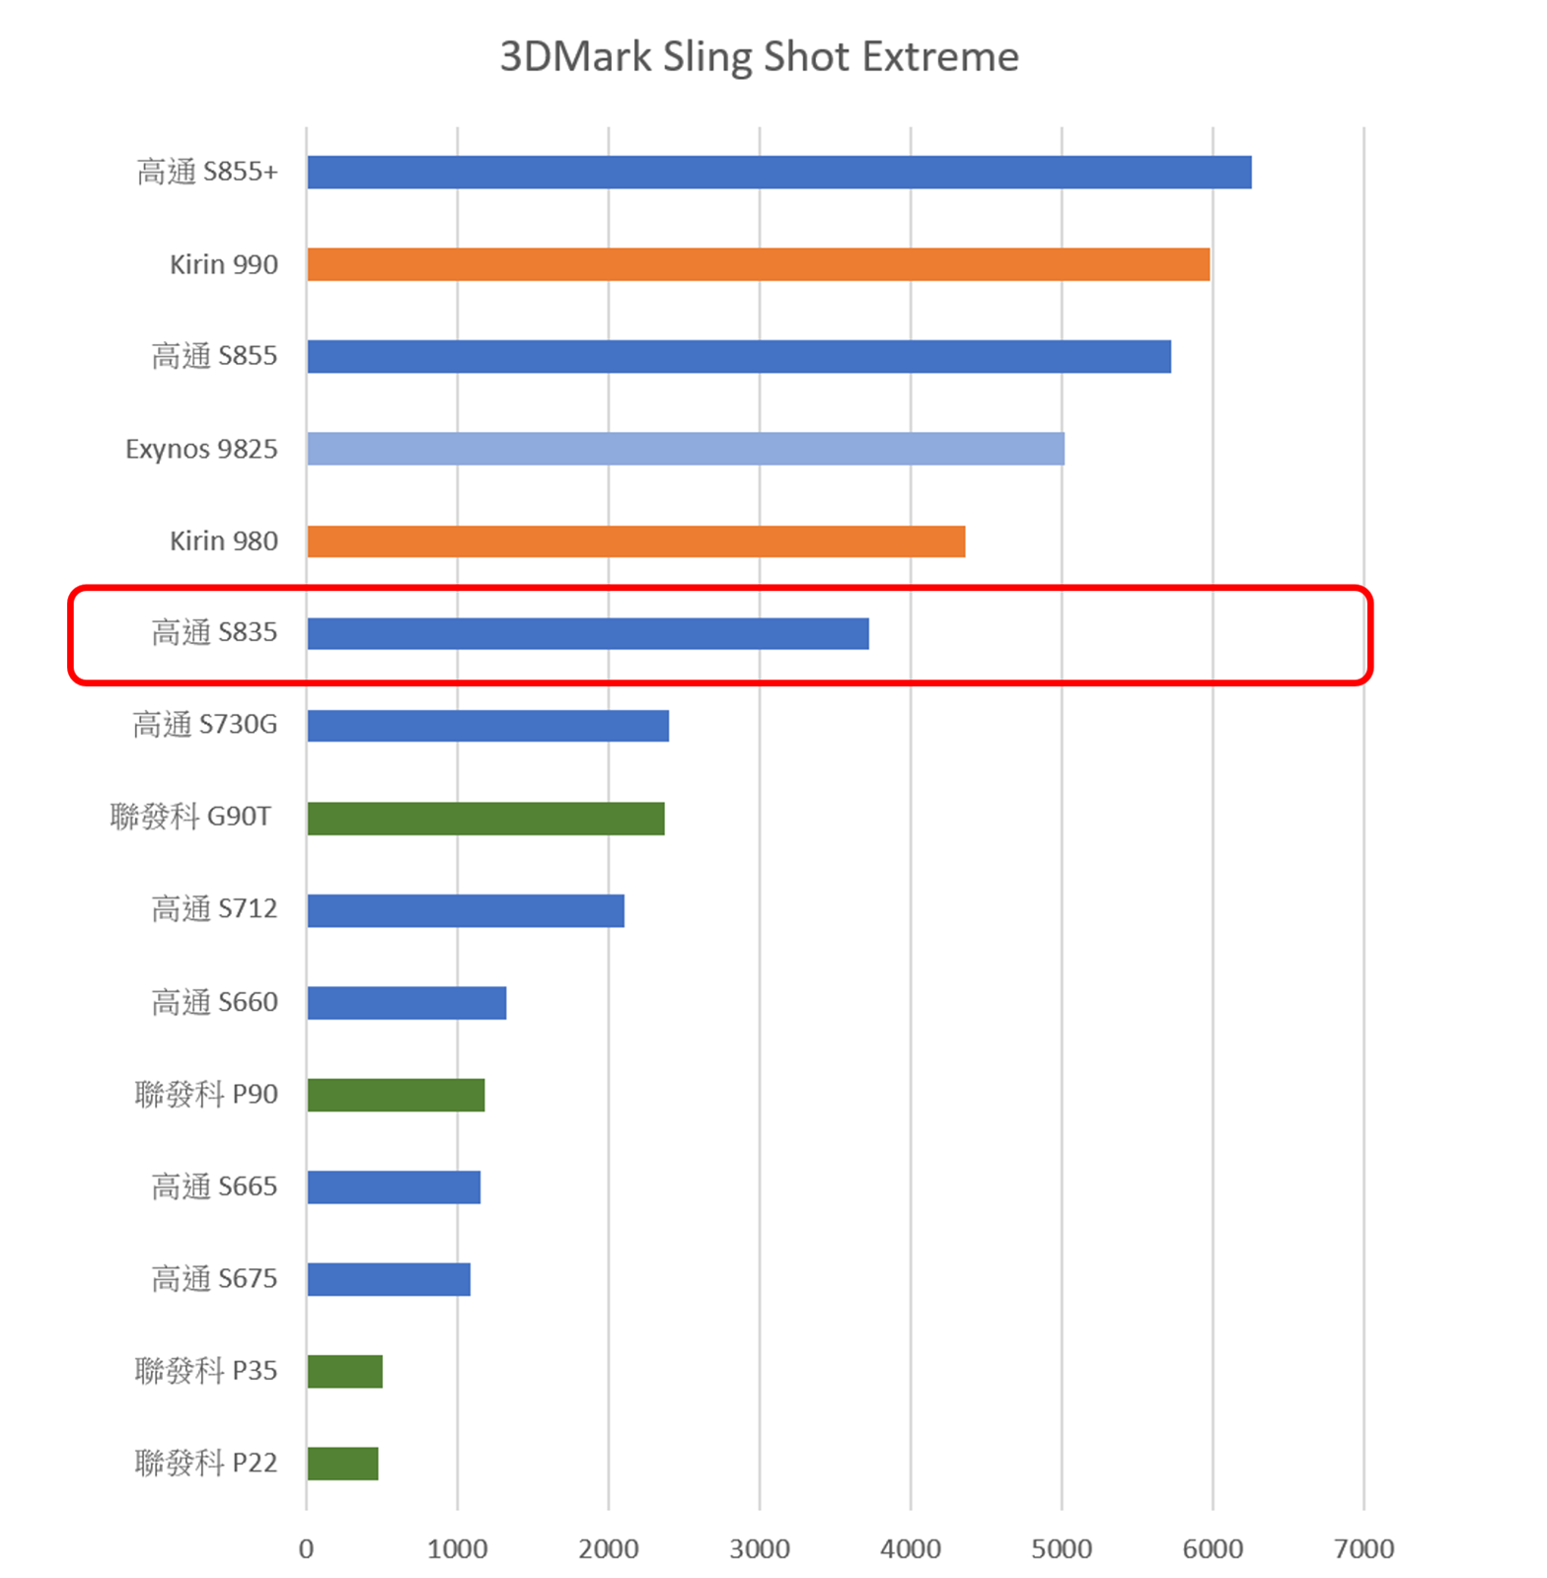
Task: Click the 7000 value on horizontal axis
Action: (1363, 1548)
